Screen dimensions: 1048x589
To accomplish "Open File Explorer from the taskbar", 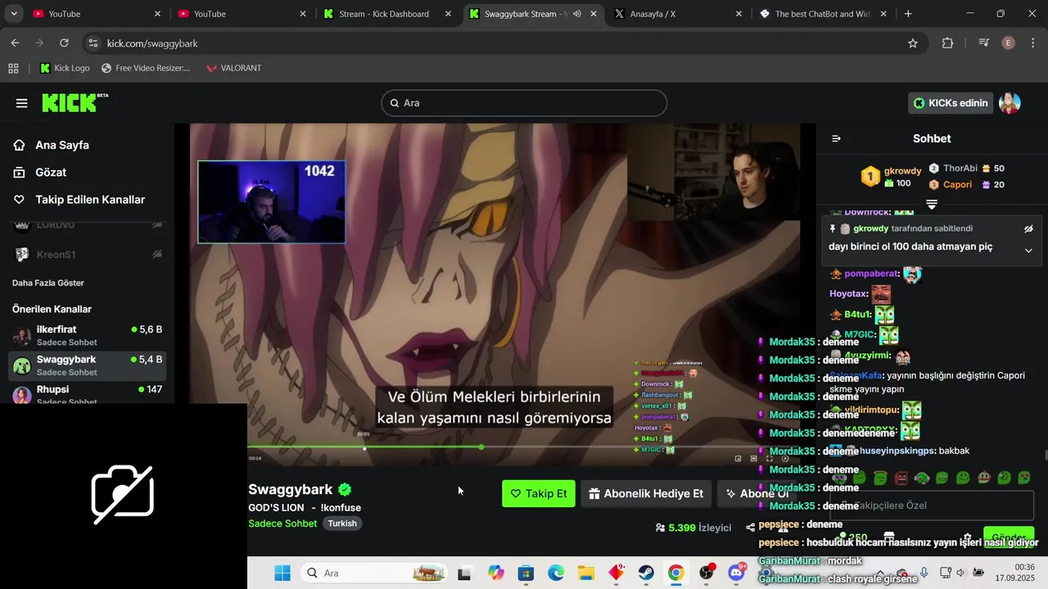I will [585, 573].
